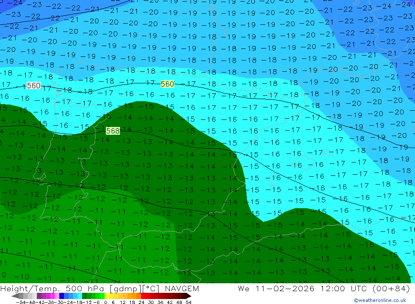Viewport: 415px width, 304px height.
Task: Click the -54 legend scale label
Action: (x=21, y=302)
